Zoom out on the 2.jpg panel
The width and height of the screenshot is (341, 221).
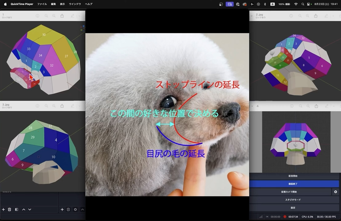tap(300, 15)
